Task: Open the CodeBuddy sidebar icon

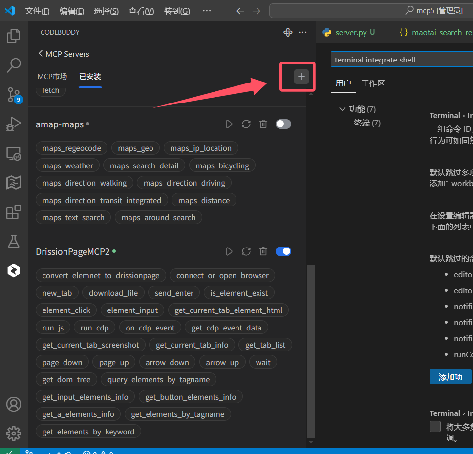Action: click(14, 270)
